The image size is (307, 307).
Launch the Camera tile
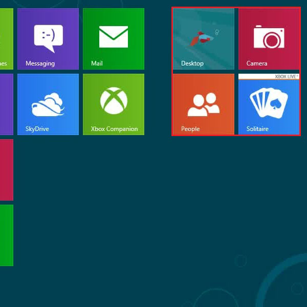click(x=269, y=39)
